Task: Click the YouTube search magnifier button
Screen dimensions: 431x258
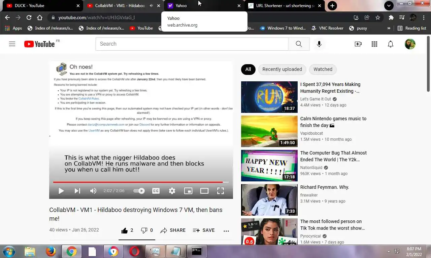Action: coord(299,44)
